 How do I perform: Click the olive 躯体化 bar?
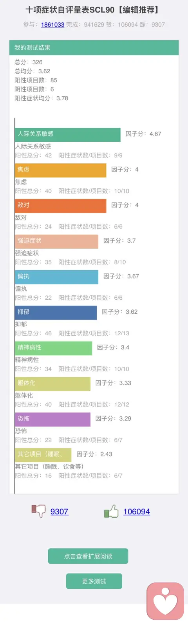(53, 384)
